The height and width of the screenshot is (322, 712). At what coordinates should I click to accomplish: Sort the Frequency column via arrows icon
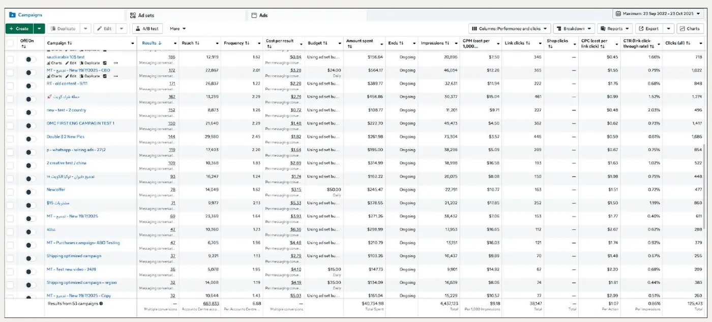[247, 43]
